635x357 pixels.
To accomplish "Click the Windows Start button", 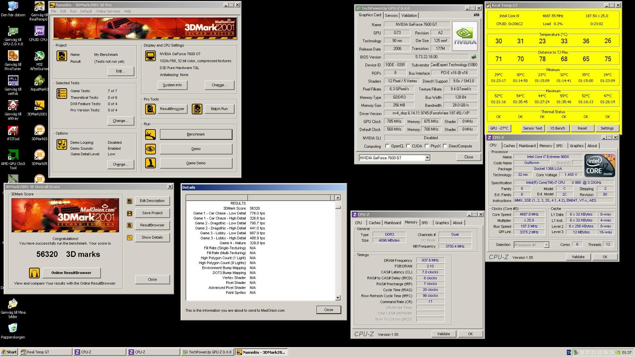I will click(x=9, y=352).
